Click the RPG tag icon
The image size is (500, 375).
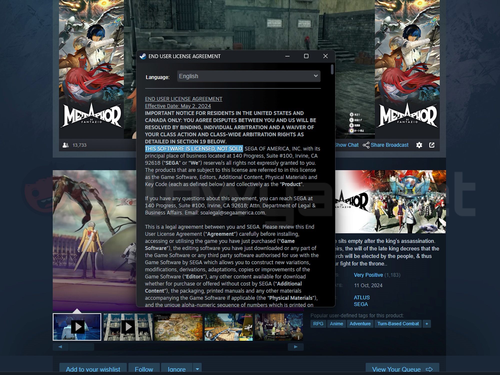318,323
